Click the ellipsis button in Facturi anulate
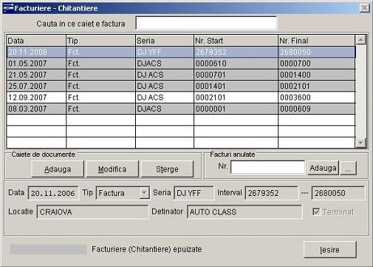The height and width of the screenshot is (267, 373). 348,169
